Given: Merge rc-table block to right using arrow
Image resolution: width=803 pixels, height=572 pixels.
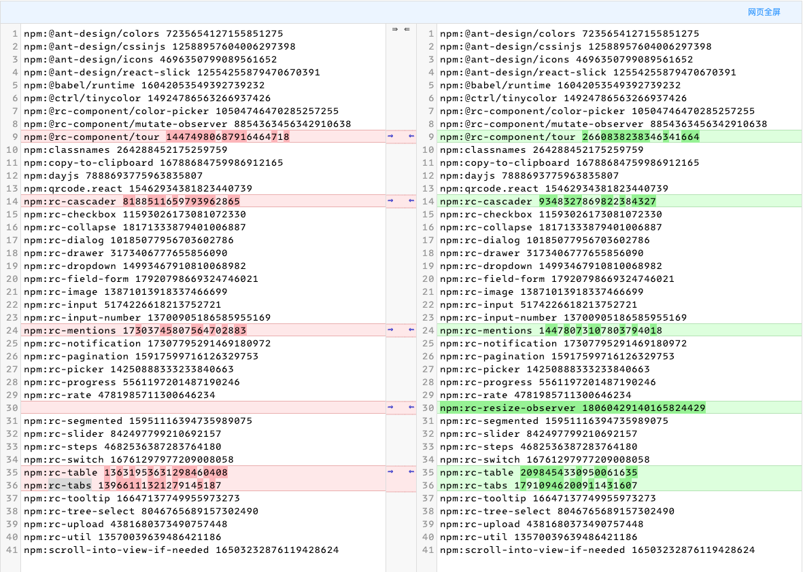Looking at the screenshot, I should pos(391,471).
